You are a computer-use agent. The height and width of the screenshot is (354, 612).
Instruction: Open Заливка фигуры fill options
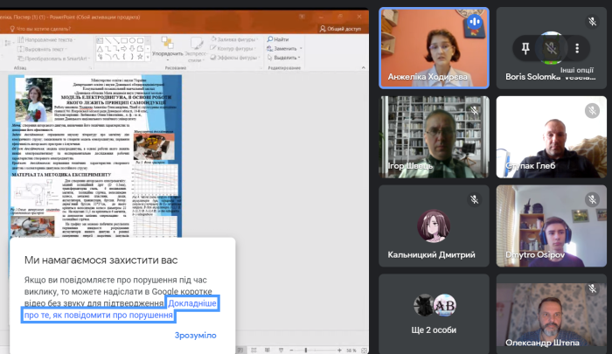[x=234, y=40]
